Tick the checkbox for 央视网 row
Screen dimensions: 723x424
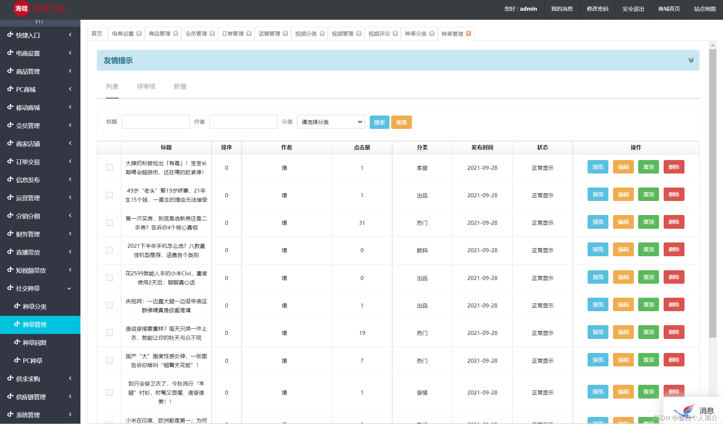pyautogui.click(x=109, y=305)
